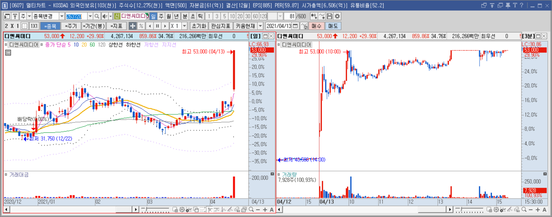Click the magnifier icon under the daily chart

pos(251,210)
